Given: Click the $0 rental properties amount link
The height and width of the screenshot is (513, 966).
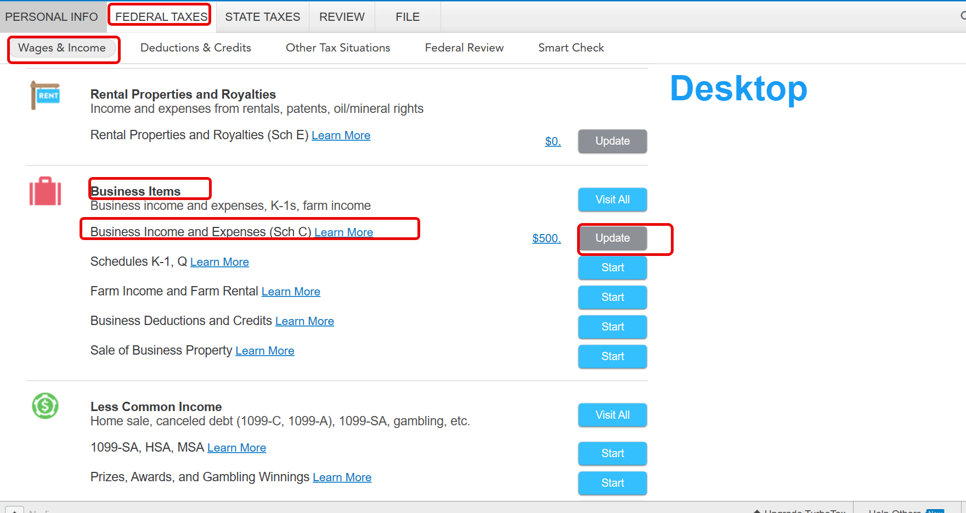Looking at the screenshot, I should 552,141.
